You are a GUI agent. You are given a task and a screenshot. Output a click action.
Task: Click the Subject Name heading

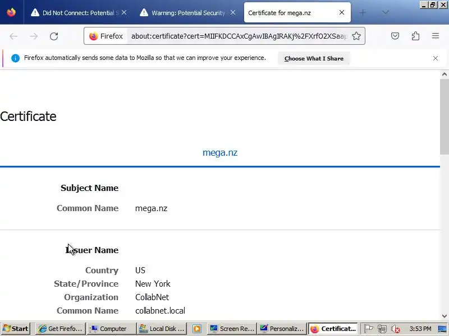pos(89,188)
